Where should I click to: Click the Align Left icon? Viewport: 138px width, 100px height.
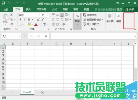click(x=53, y=20)
